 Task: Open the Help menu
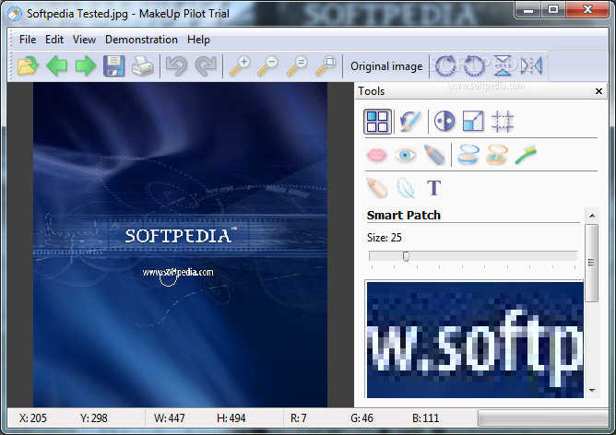click(x=198, y=40)
